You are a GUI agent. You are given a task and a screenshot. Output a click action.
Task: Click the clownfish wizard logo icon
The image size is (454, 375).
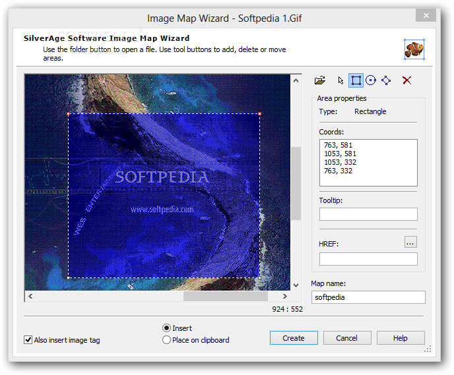coord(414,49)
